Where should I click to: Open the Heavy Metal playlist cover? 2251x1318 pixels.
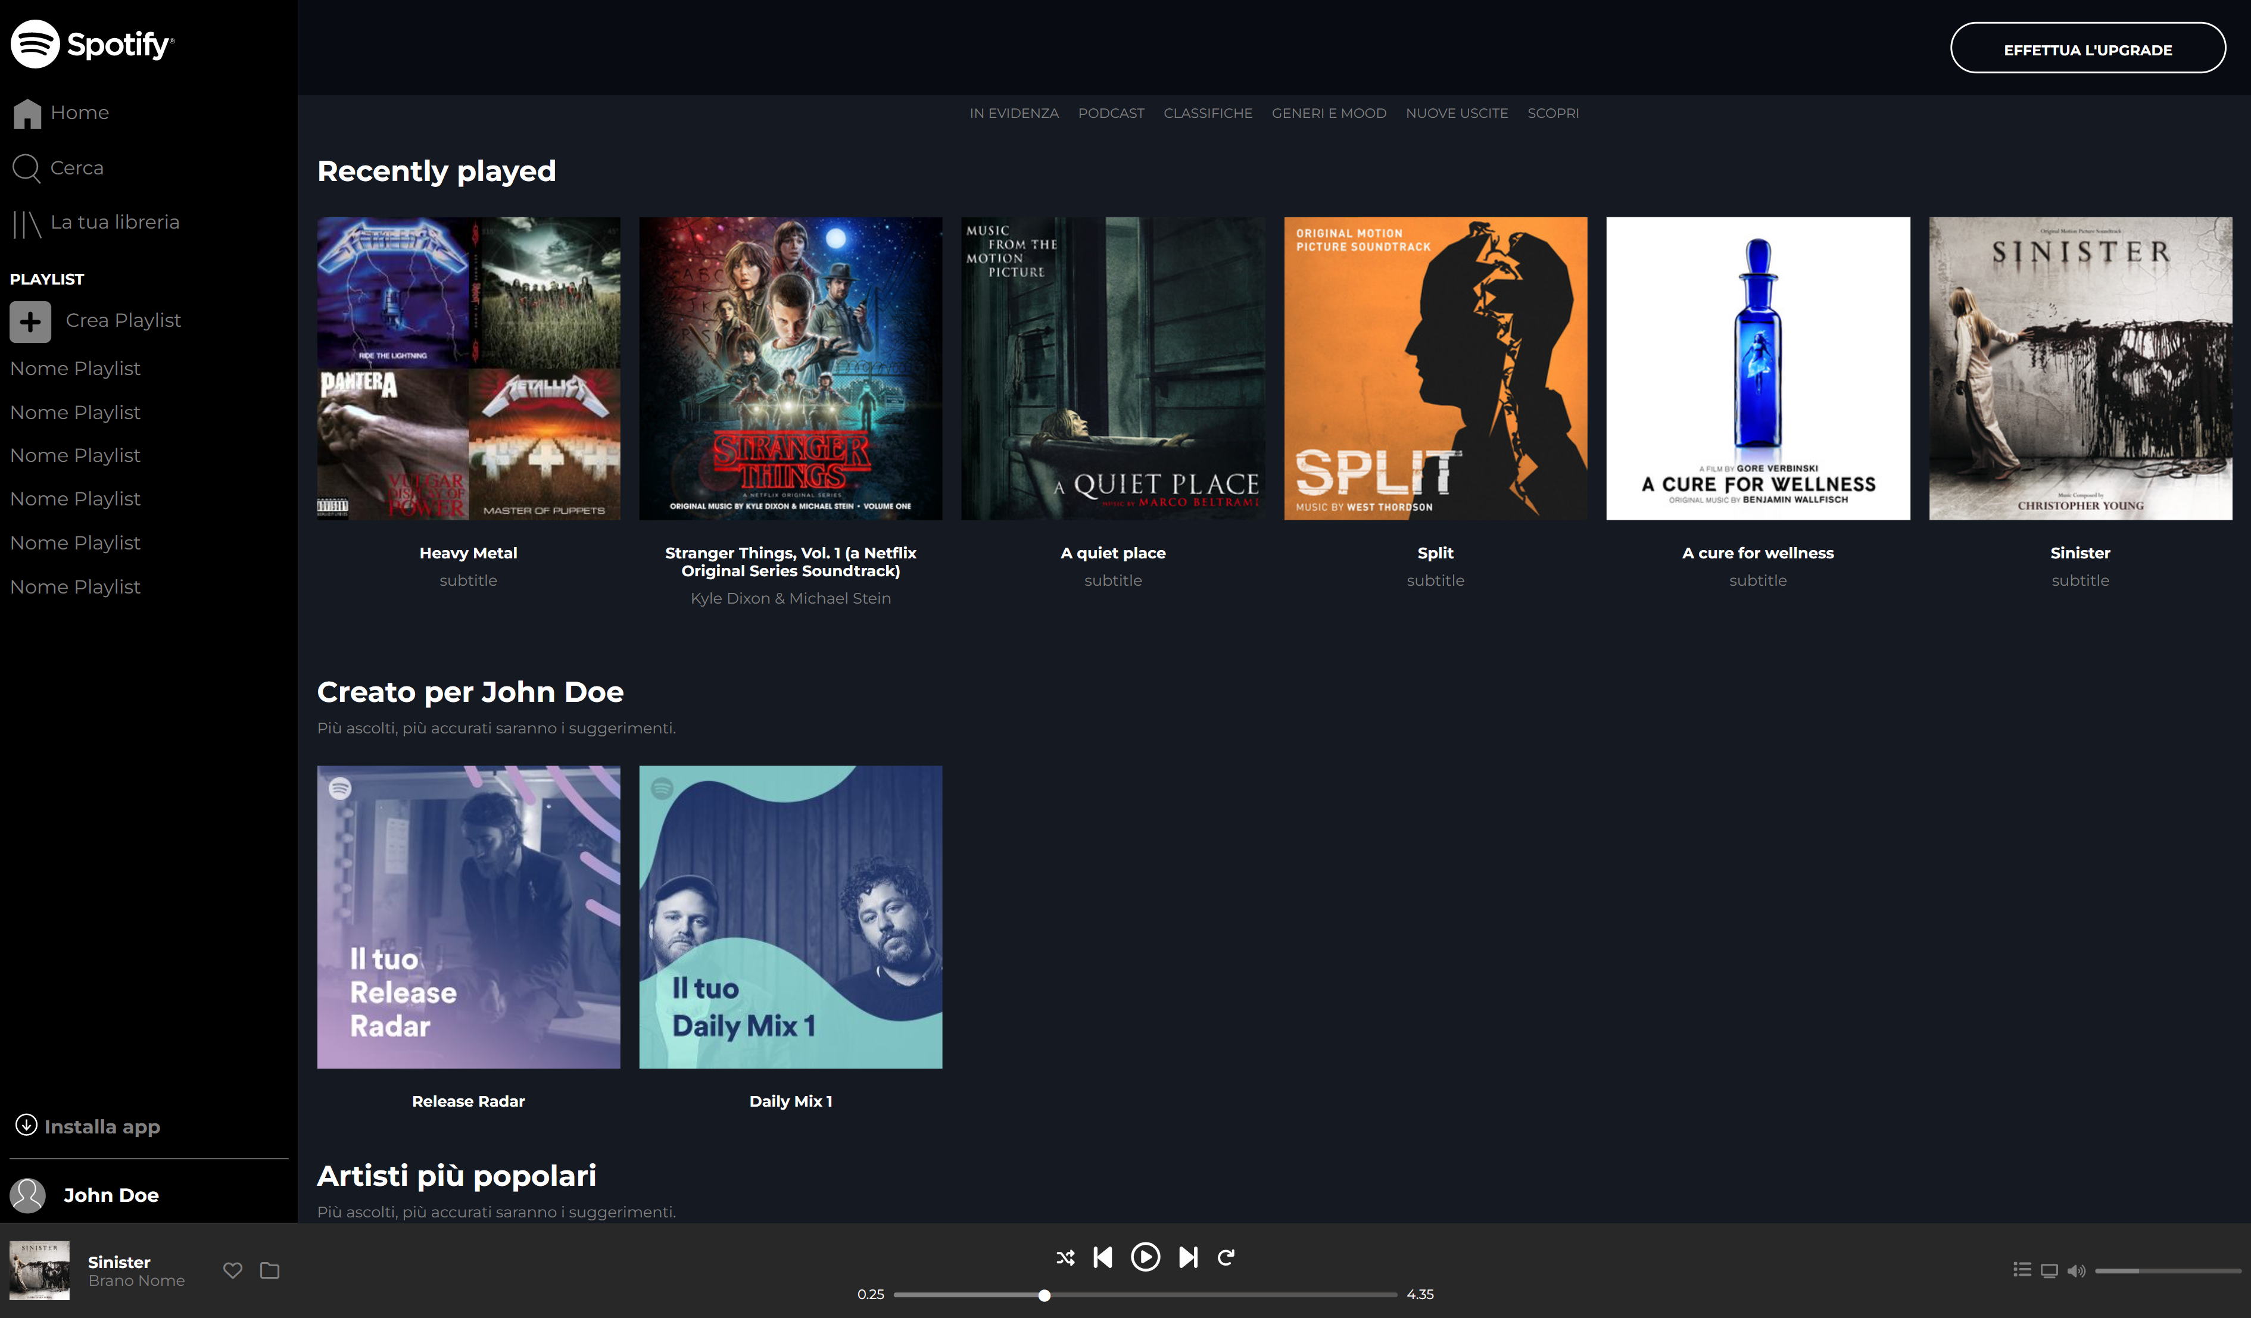coord(468,368)
